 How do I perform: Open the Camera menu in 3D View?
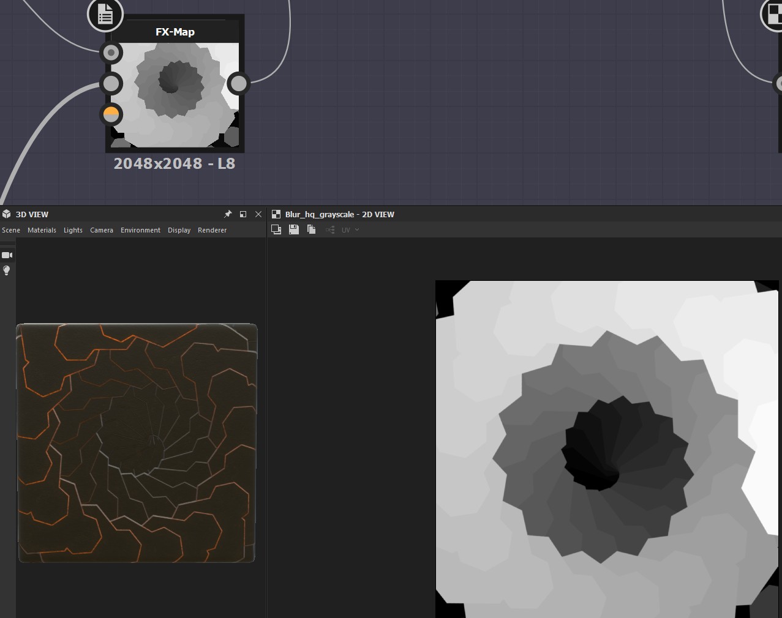(x=102, y=230)
